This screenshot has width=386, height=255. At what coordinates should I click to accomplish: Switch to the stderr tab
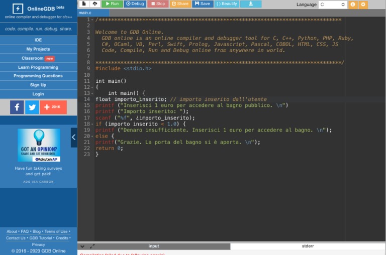(x=308, y=246)
